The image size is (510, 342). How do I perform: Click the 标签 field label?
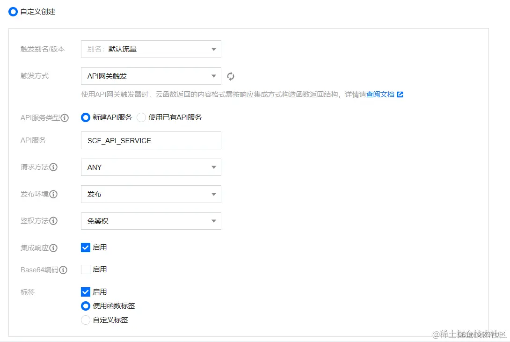point(27,292)
